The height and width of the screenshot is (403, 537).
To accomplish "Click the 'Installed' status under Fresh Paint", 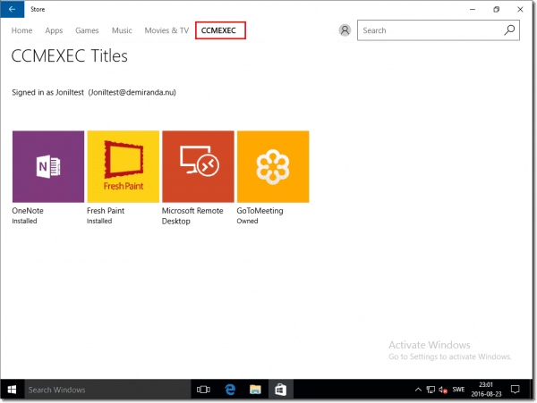I will click(99, 221).
